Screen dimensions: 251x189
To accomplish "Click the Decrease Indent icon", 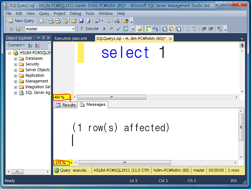I will [204, 29].
